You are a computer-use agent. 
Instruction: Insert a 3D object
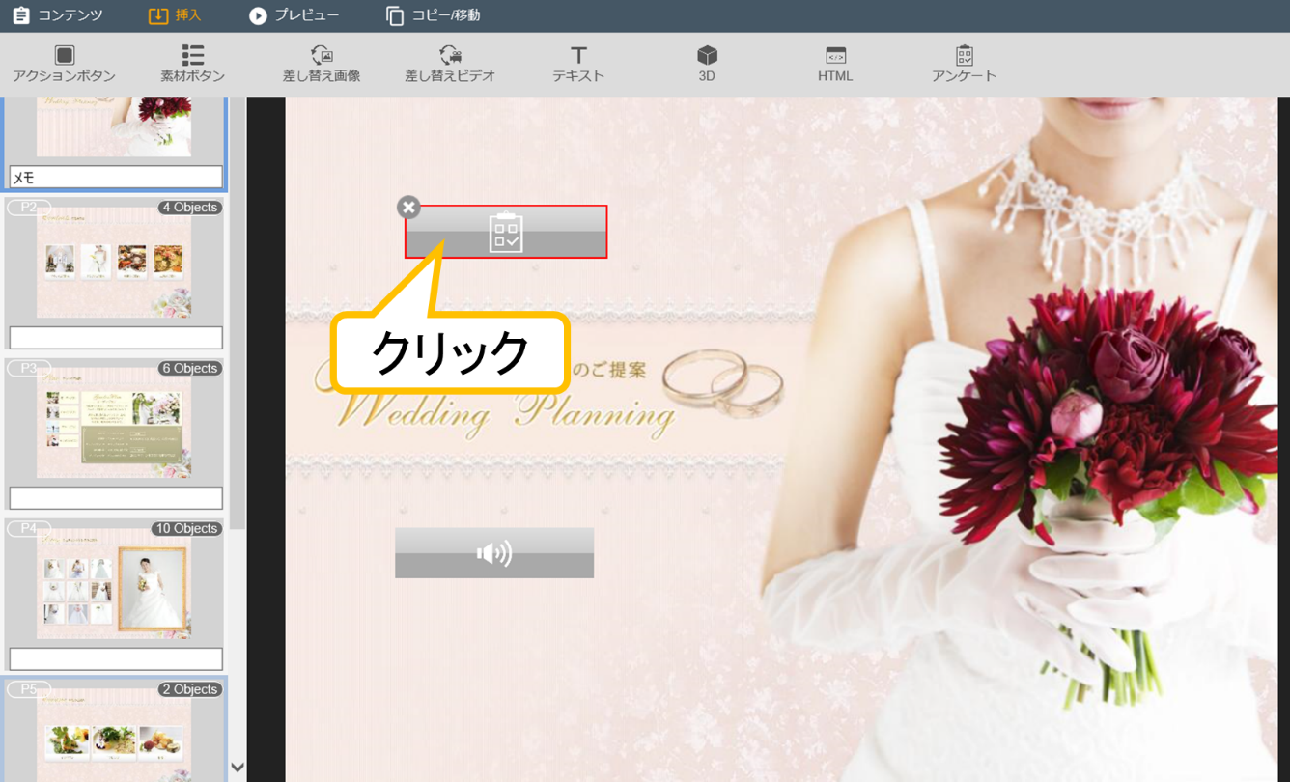707,64
